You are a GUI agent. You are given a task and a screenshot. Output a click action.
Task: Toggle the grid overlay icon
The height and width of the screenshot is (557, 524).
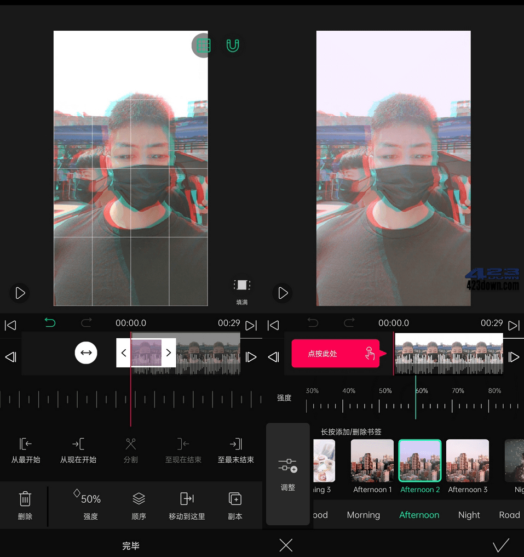click(203, 46)
